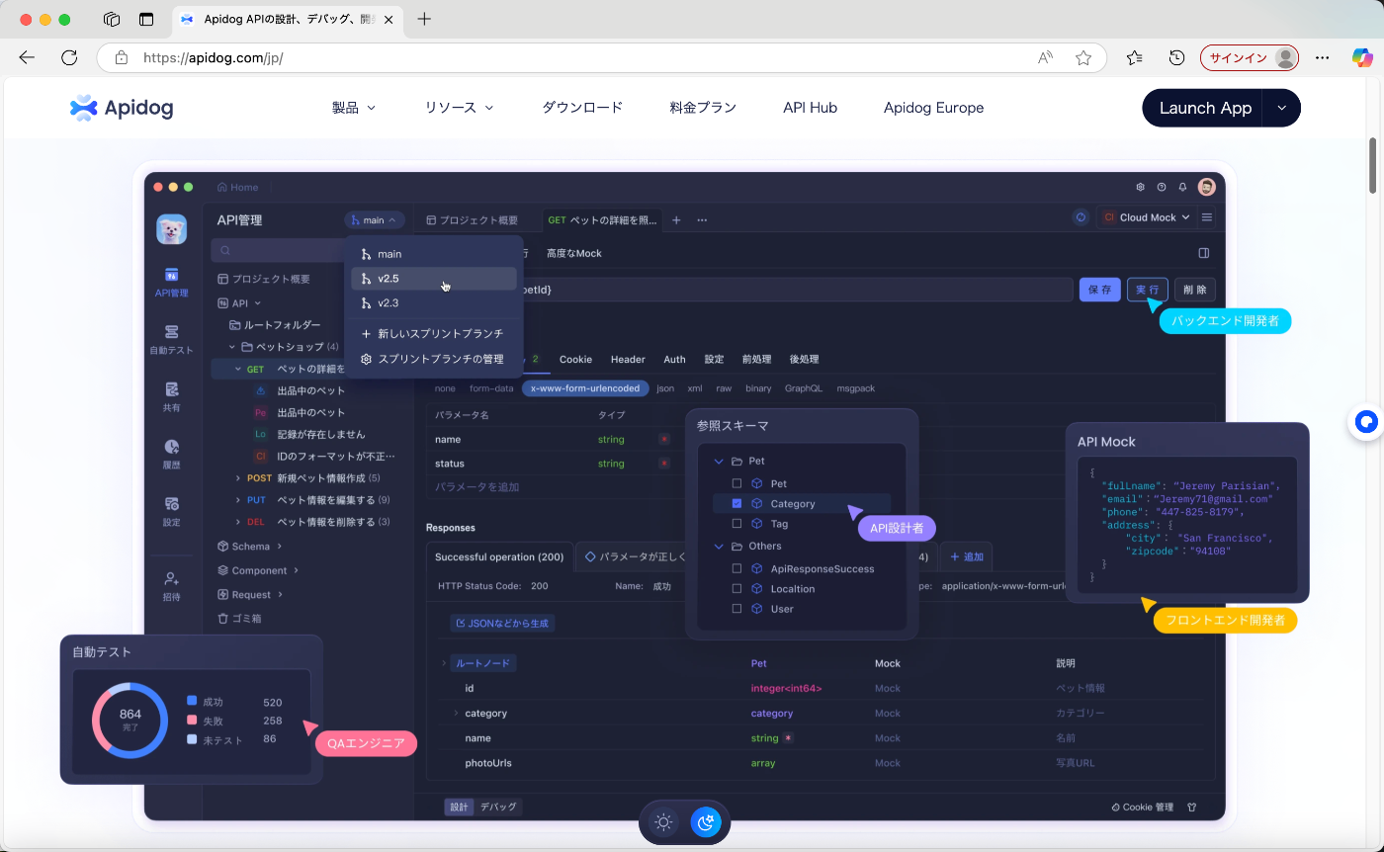Click the add tab plus icon
This screenshot has width=1384, height=852.
(x=676, y=219)
